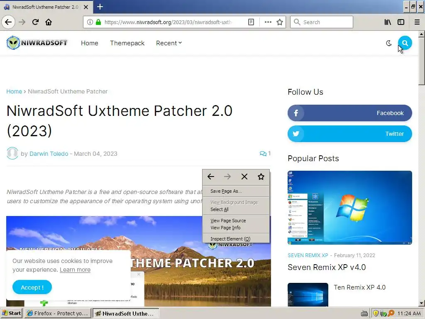
Task: Toggle reader view icon in address bar
Action: (251, 22)
